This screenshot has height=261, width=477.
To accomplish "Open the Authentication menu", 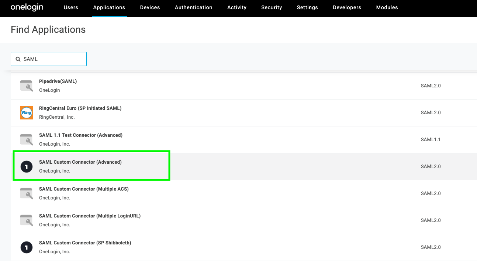I will [193, 7].
